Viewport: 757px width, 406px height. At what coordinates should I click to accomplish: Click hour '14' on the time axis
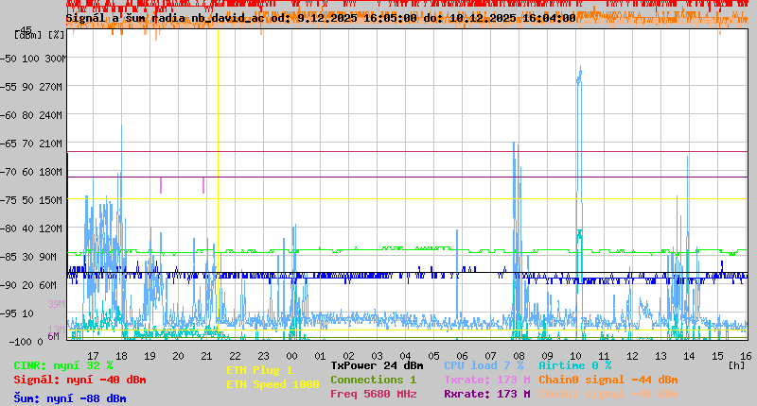click(690, 356)
